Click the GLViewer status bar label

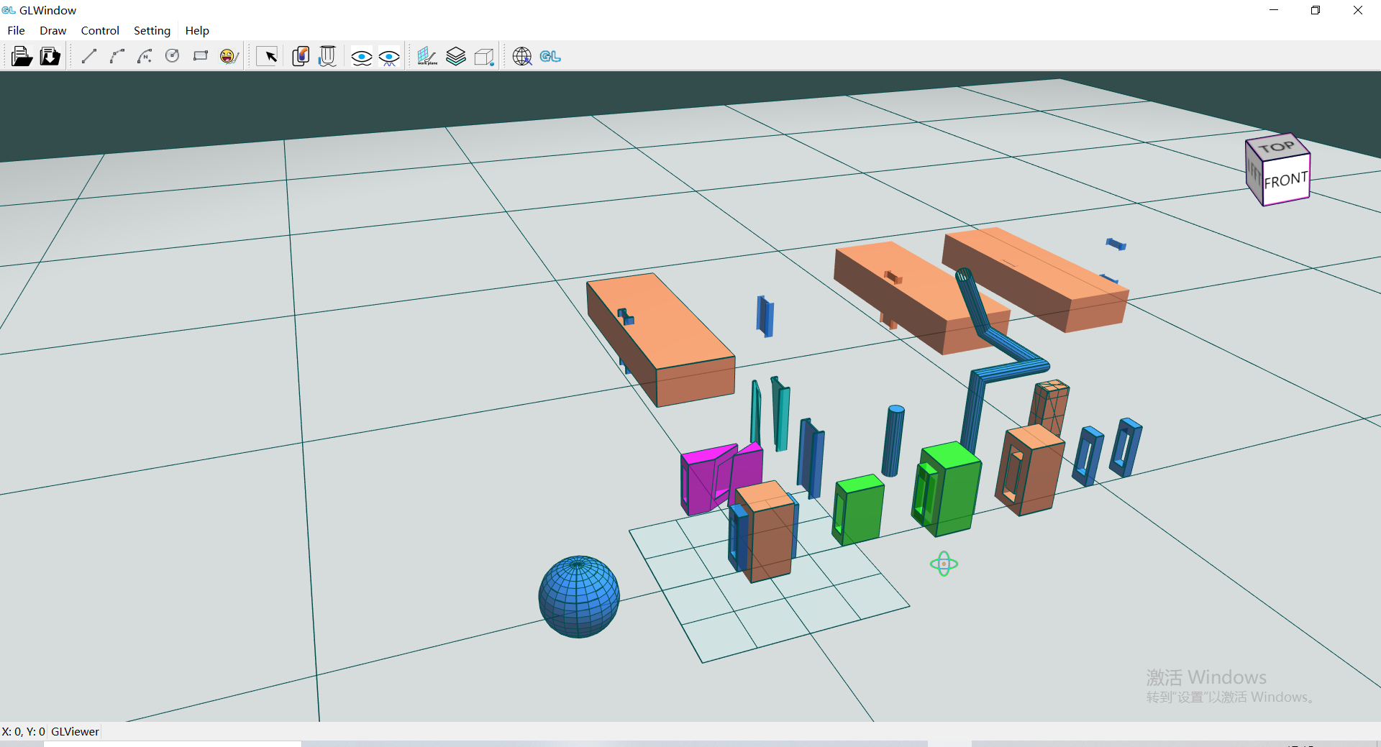pos(75,731)
